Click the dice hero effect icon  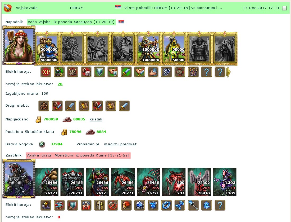pos(86,72)
